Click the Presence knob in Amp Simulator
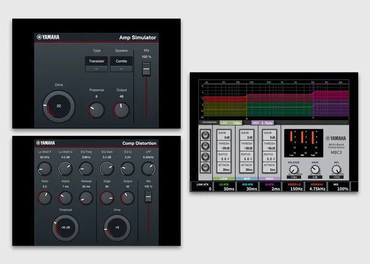Image resolution: width=370 pixels, height=264 pixels. click(x=96, y=110)
